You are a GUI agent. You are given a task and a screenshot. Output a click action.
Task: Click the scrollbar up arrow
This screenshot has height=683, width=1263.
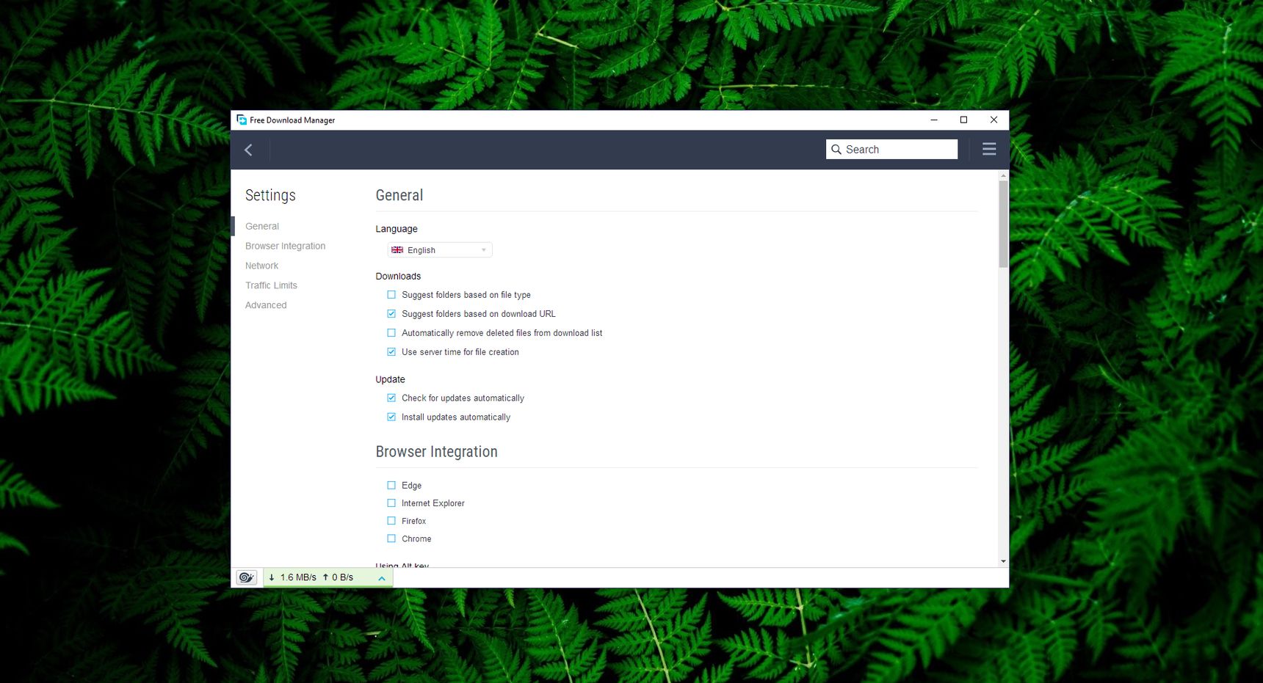coord(1003,176)
